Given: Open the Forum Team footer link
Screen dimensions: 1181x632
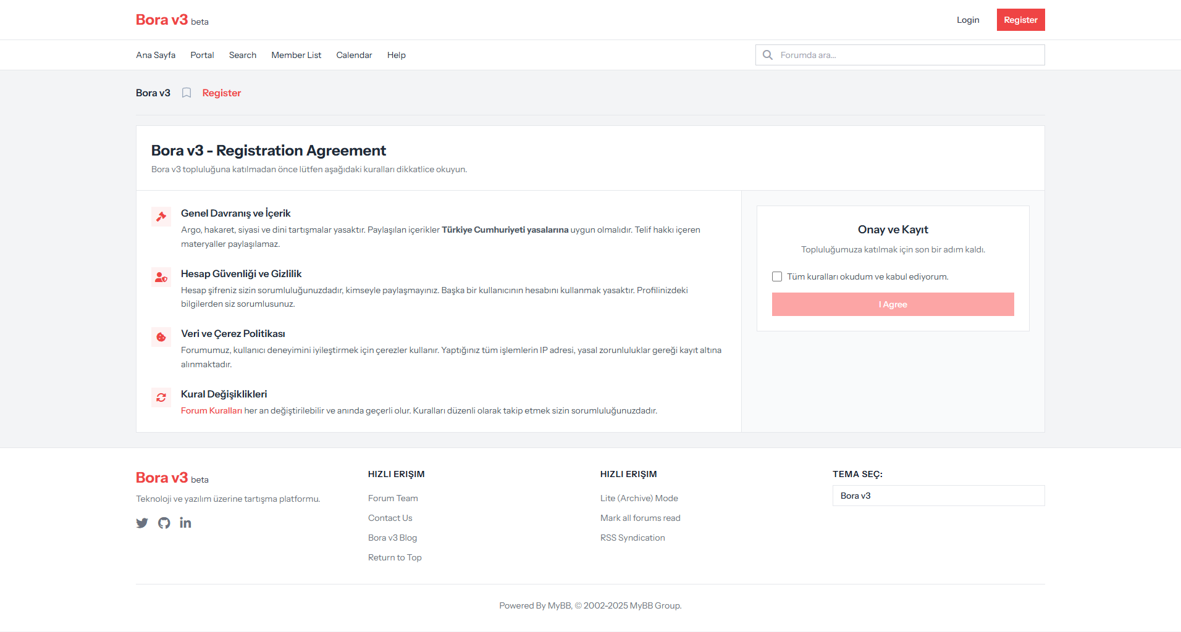Looking at the screenshot, I should [x=393, y=498].
